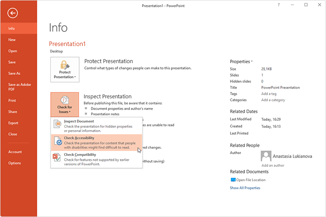Close the PowerPoint window
326x217 pixels.
319,5
